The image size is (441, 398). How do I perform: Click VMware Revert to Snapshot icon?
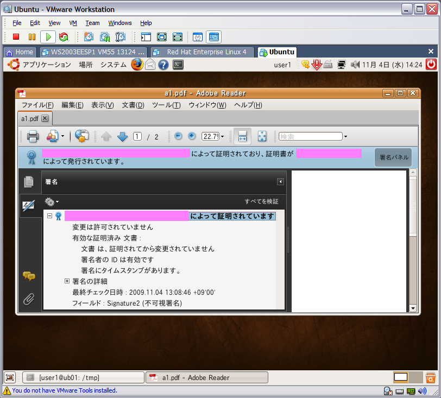pyautogui.click(x=105, y=37)
